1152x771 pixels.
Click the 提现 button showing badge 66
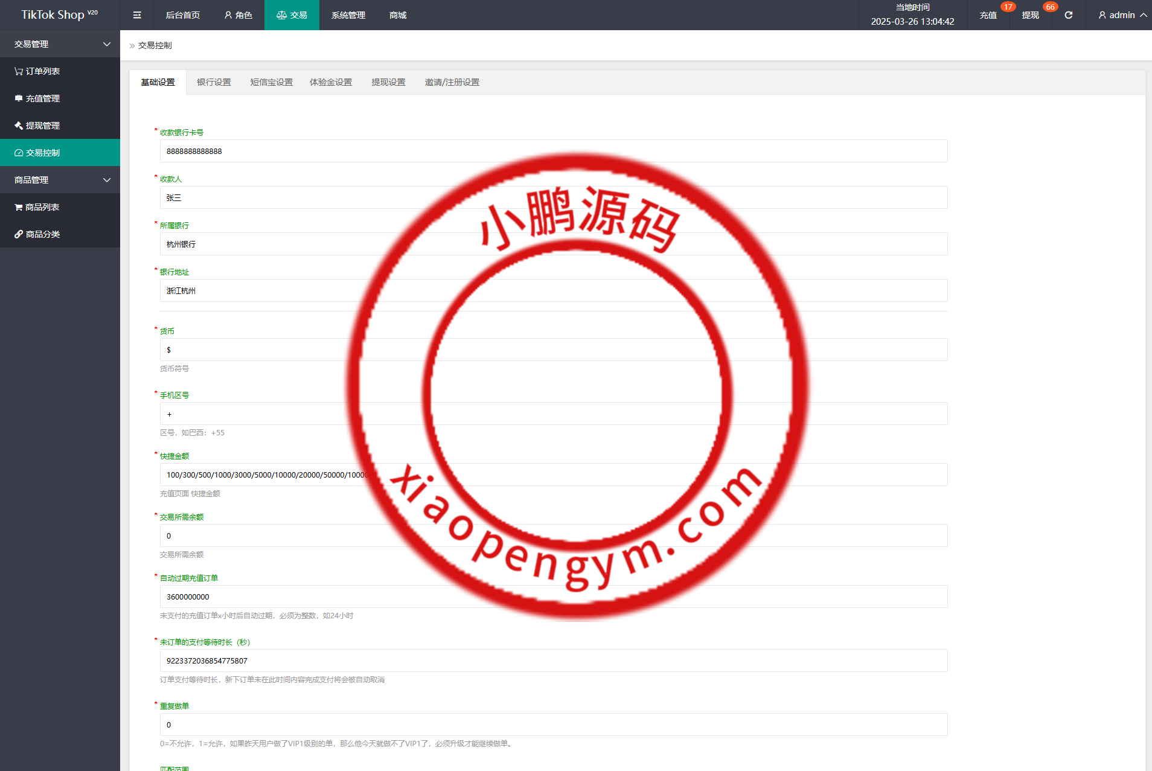[x=1031, y=16]
